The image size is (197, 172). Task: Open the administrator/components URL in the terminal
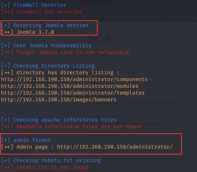(74, 79)
